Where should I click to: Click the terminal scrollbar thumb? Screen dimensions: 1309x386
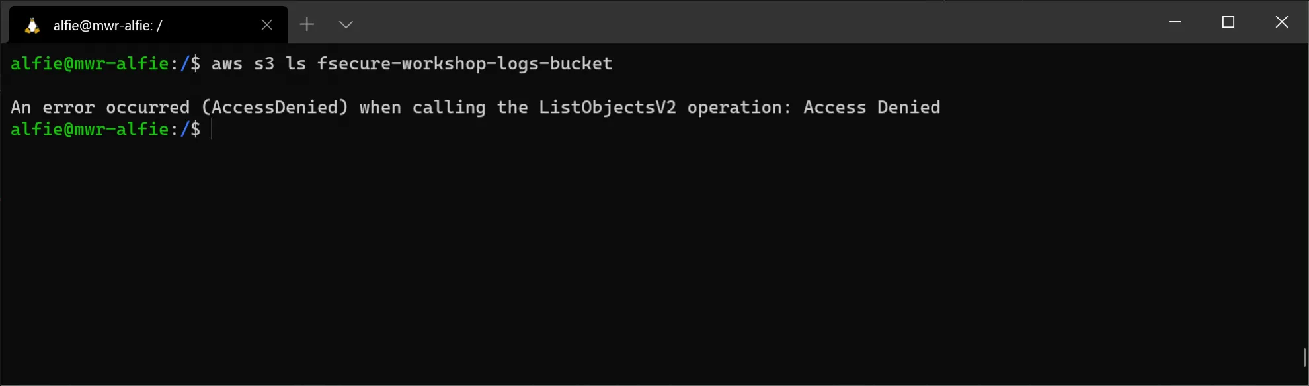[x=1305, y=358]
